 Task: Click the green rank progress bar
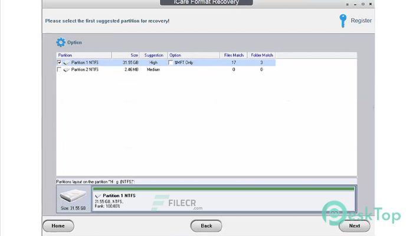(224, 189)
